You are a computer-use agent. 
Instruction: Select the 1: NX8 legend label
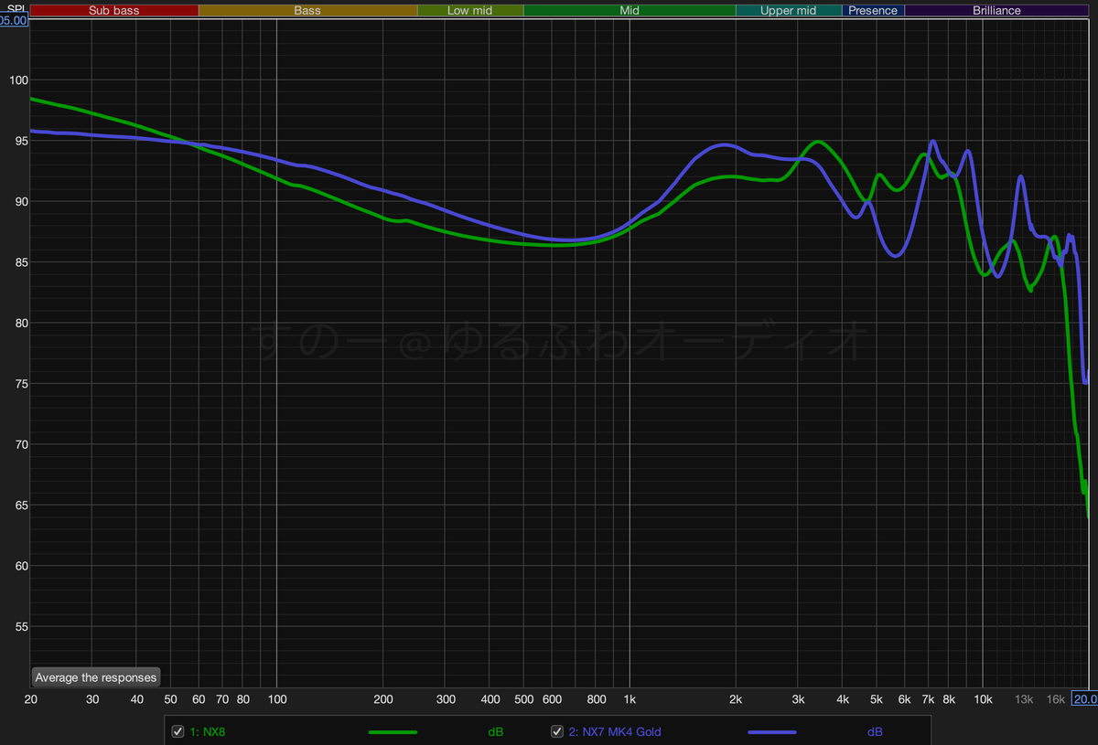207,732
